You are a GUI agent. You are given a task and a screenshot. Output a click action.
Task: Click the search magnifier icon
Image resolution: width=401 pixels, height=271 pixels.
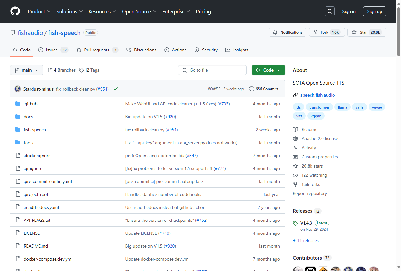329,11
